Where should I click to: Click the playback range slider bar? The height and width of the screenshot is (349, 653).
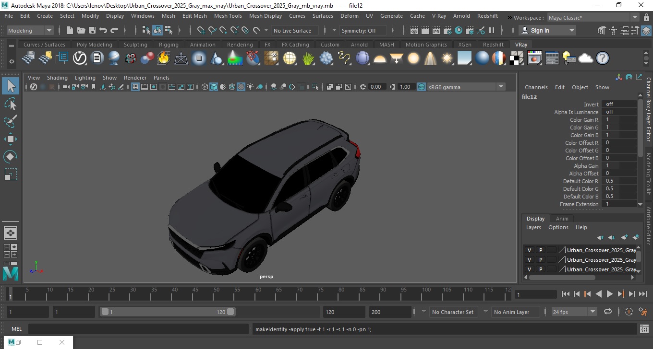(x=167, y=312)
